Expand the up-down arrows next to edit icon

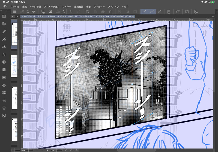(x=28, y=12)
